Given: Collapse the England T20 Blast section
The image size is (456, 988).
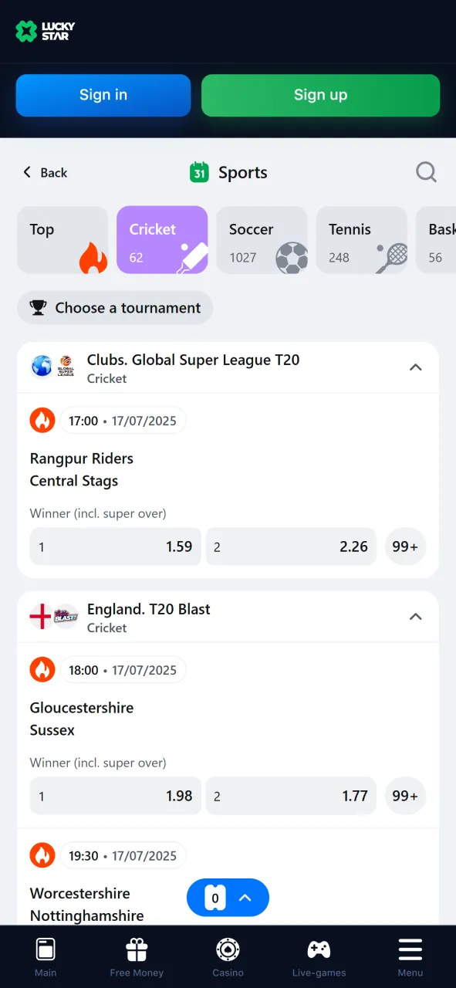Looking at the screenshot, I should coord(416,617).
